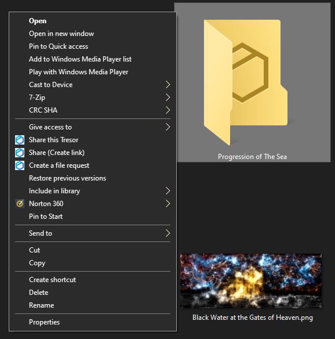Click the Norton 360 checkmark icon
335x339 pixels.
(x=20, y=204)
